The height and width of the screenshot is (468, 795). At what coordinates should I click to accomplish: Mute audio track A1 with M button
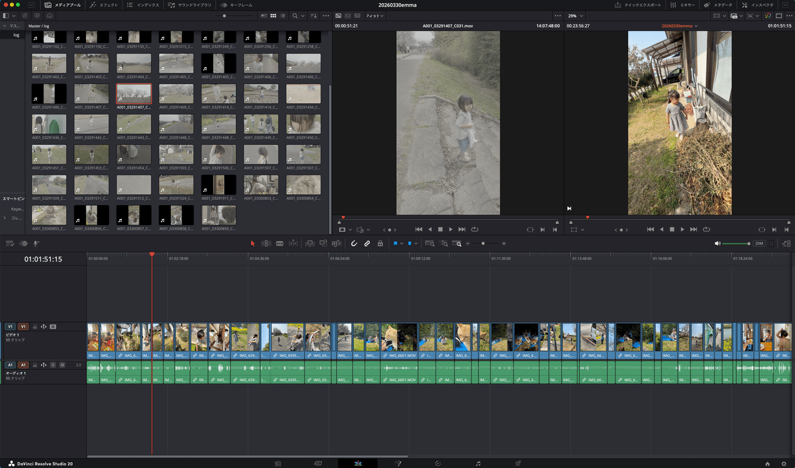tap(62, 365)
